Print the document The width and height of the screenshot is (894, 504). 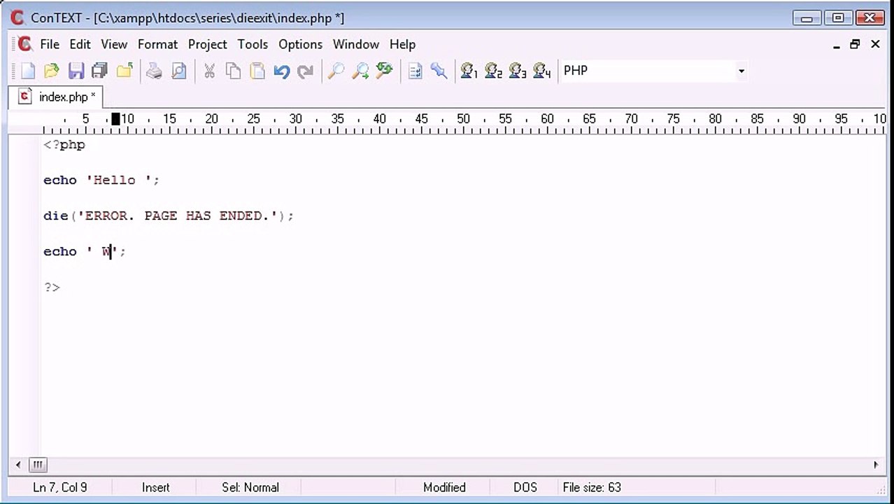tap(154, 71)
